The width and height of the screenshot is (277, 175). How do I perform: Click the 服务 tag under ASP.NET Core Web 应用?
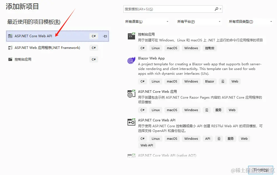pyautogui.click(x=218, y=110)
